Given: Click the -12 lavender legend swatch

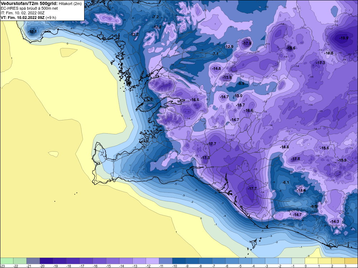Looking at the screenshot, I should point(152,261).
